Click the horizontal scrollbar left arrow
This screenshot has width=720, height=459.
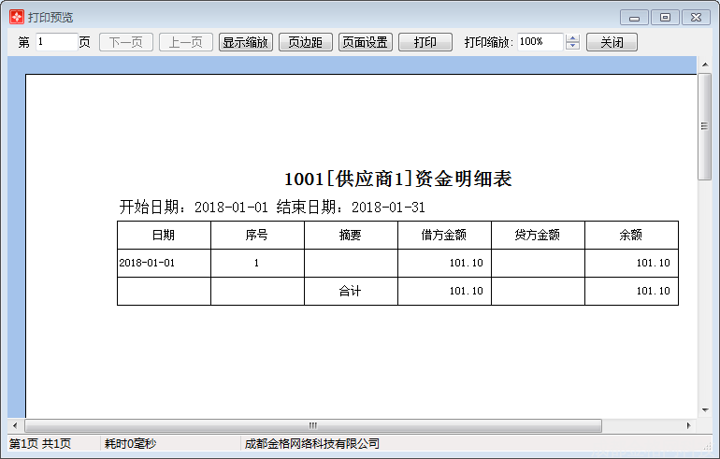[14, 425]
